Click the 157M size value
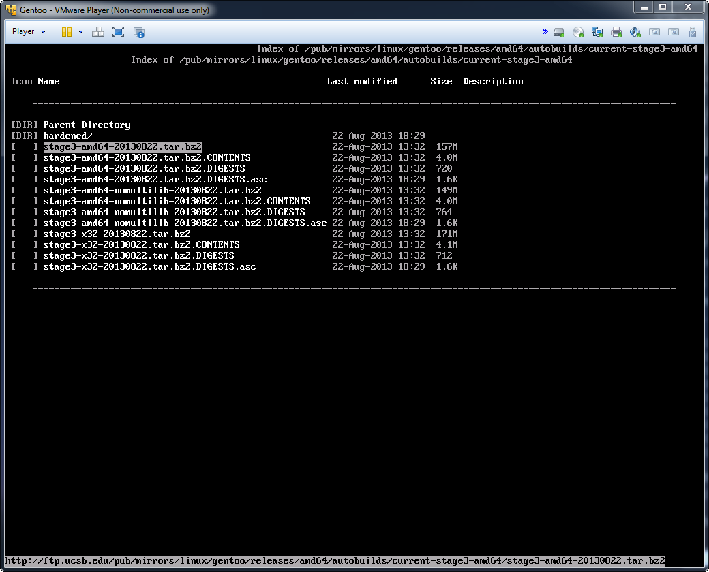Screen dimensions: 709x572 coord(447,147)
